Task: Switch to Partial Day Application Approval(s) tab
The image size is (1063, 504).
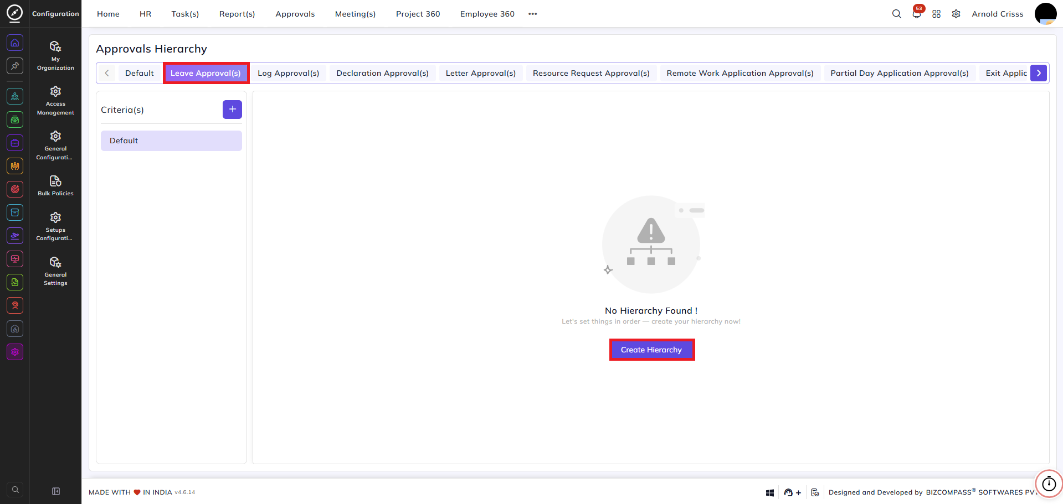Action: click(900, 73)
